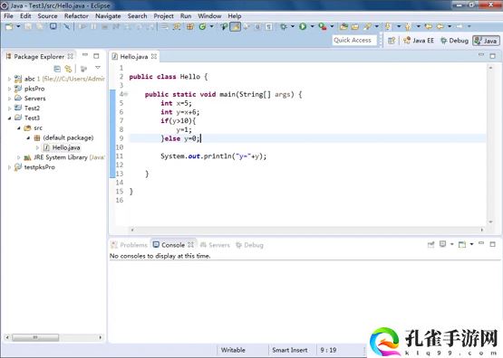Open the Search menu
The height and width of the screenshot is (358, 503).
tap(137, 16)
